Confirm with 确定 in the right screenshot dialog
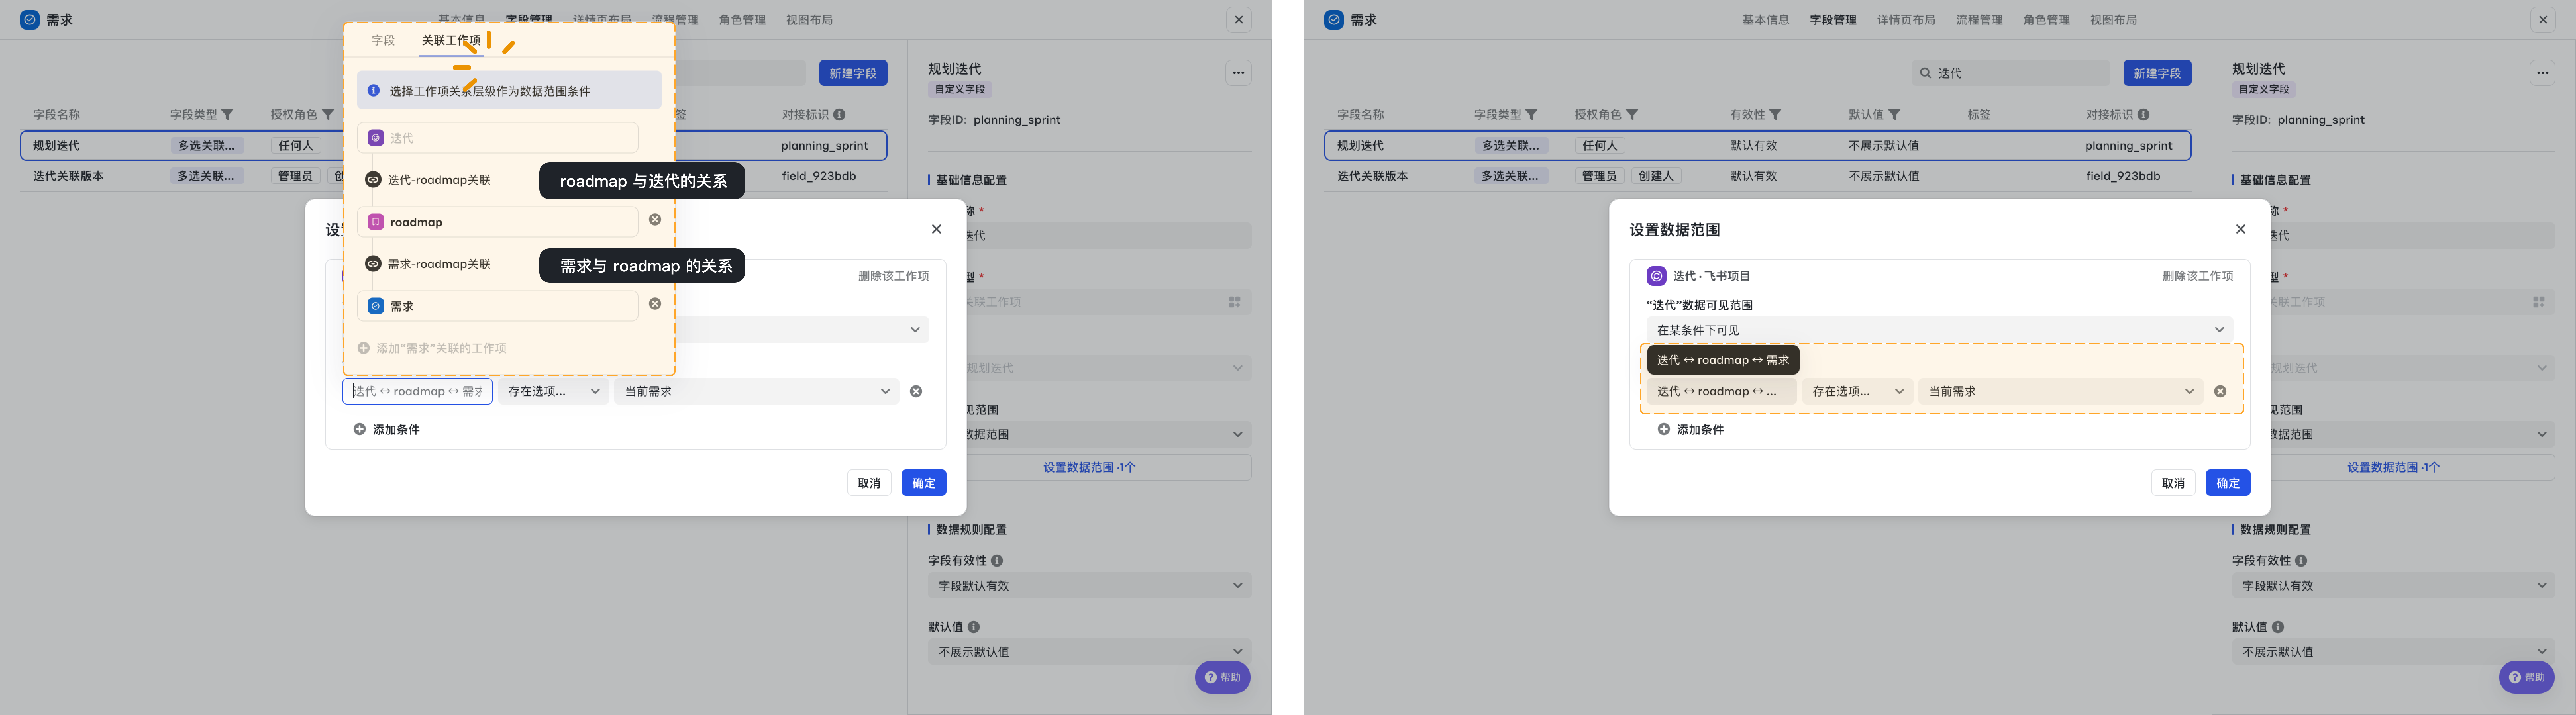Viewport: 2576px width, 715px height. (x=2228, y=483)
